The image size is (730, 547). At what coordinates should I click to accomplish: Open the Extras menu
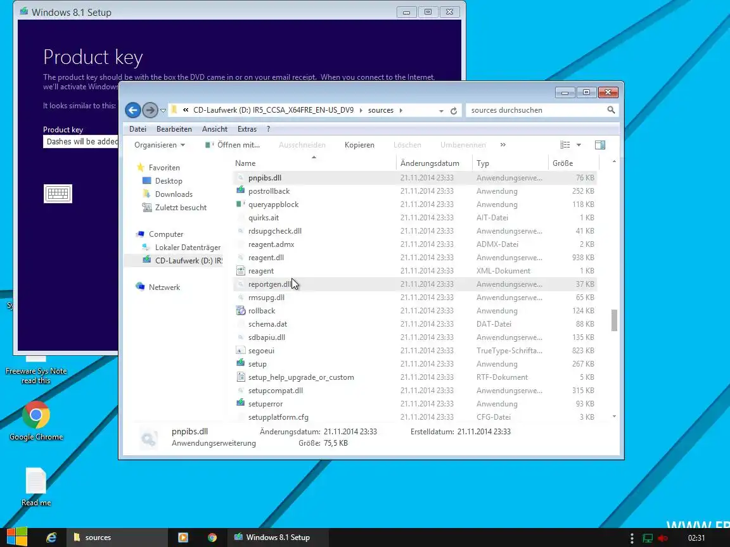(x=247, y=129)
